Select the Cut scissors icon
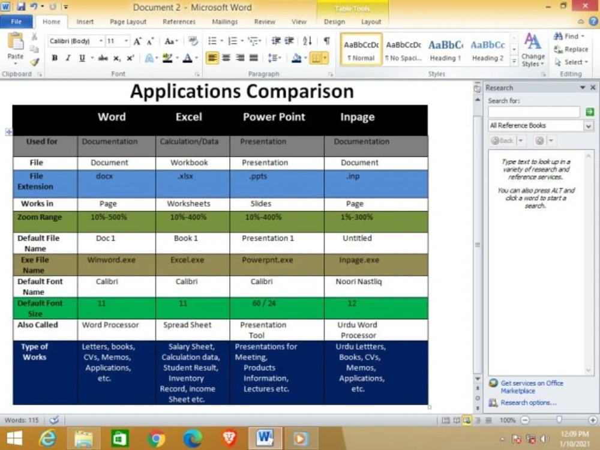600x450 pixels. tap(34, 37)
